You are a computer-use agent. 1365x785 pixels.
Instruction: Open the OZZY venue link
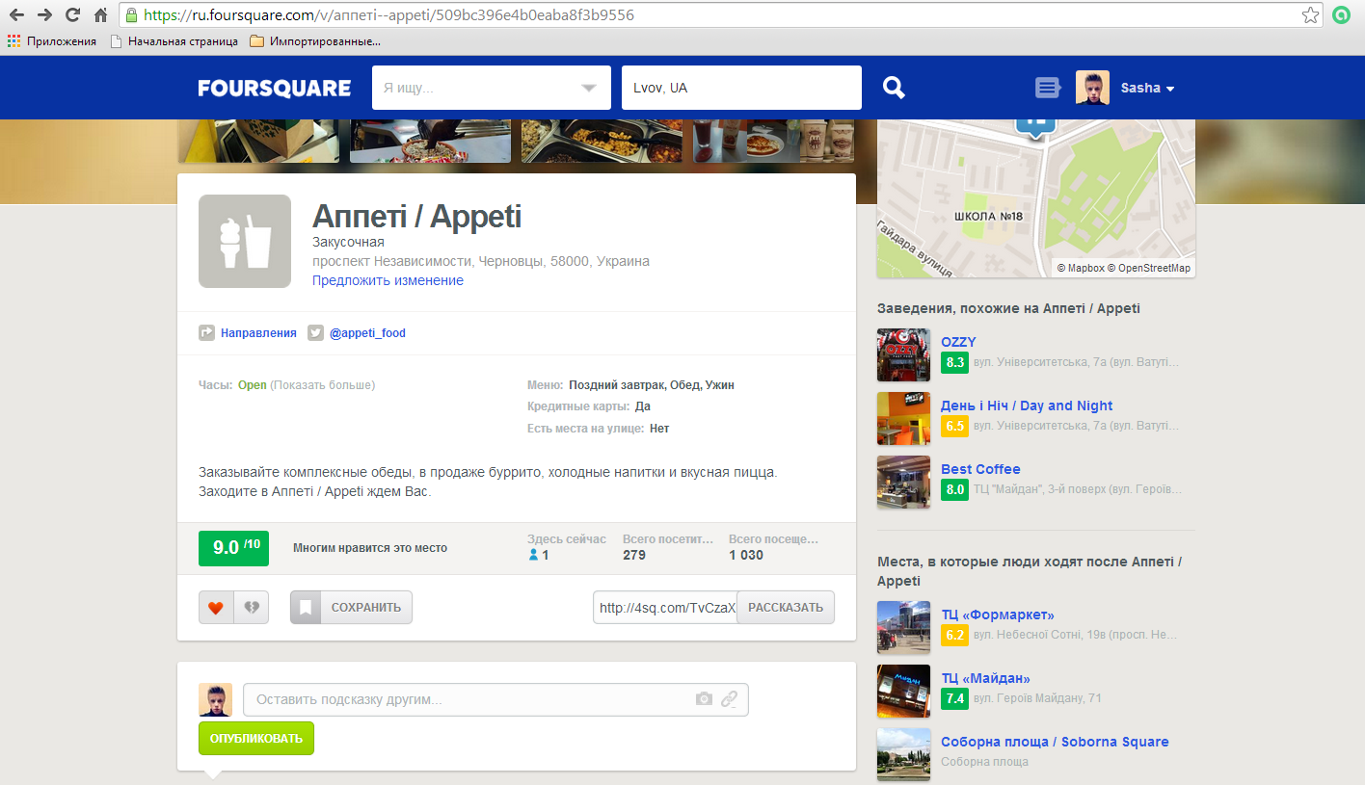[x=958, y=342]
